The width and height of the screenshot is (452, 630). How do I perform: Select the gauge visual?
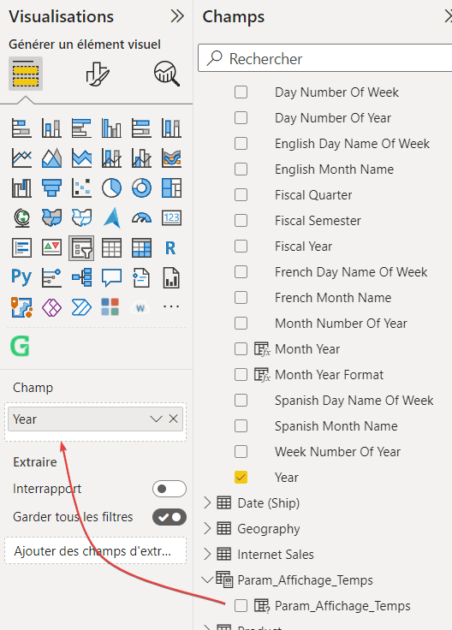(x=141, y=217)
